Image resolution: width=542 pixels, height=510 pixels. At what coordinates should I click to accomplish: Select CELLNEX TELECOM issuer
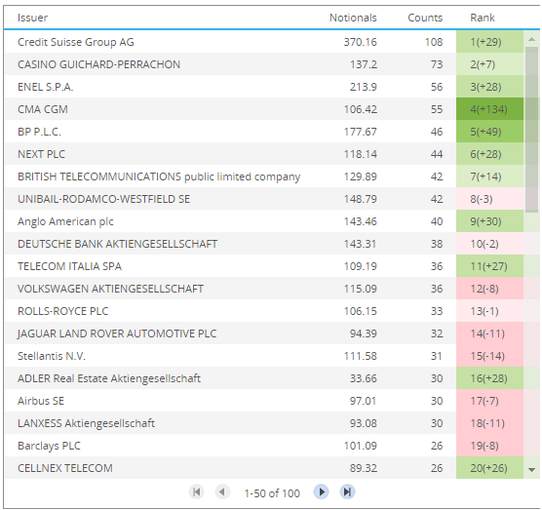click(x=65, y=468)
